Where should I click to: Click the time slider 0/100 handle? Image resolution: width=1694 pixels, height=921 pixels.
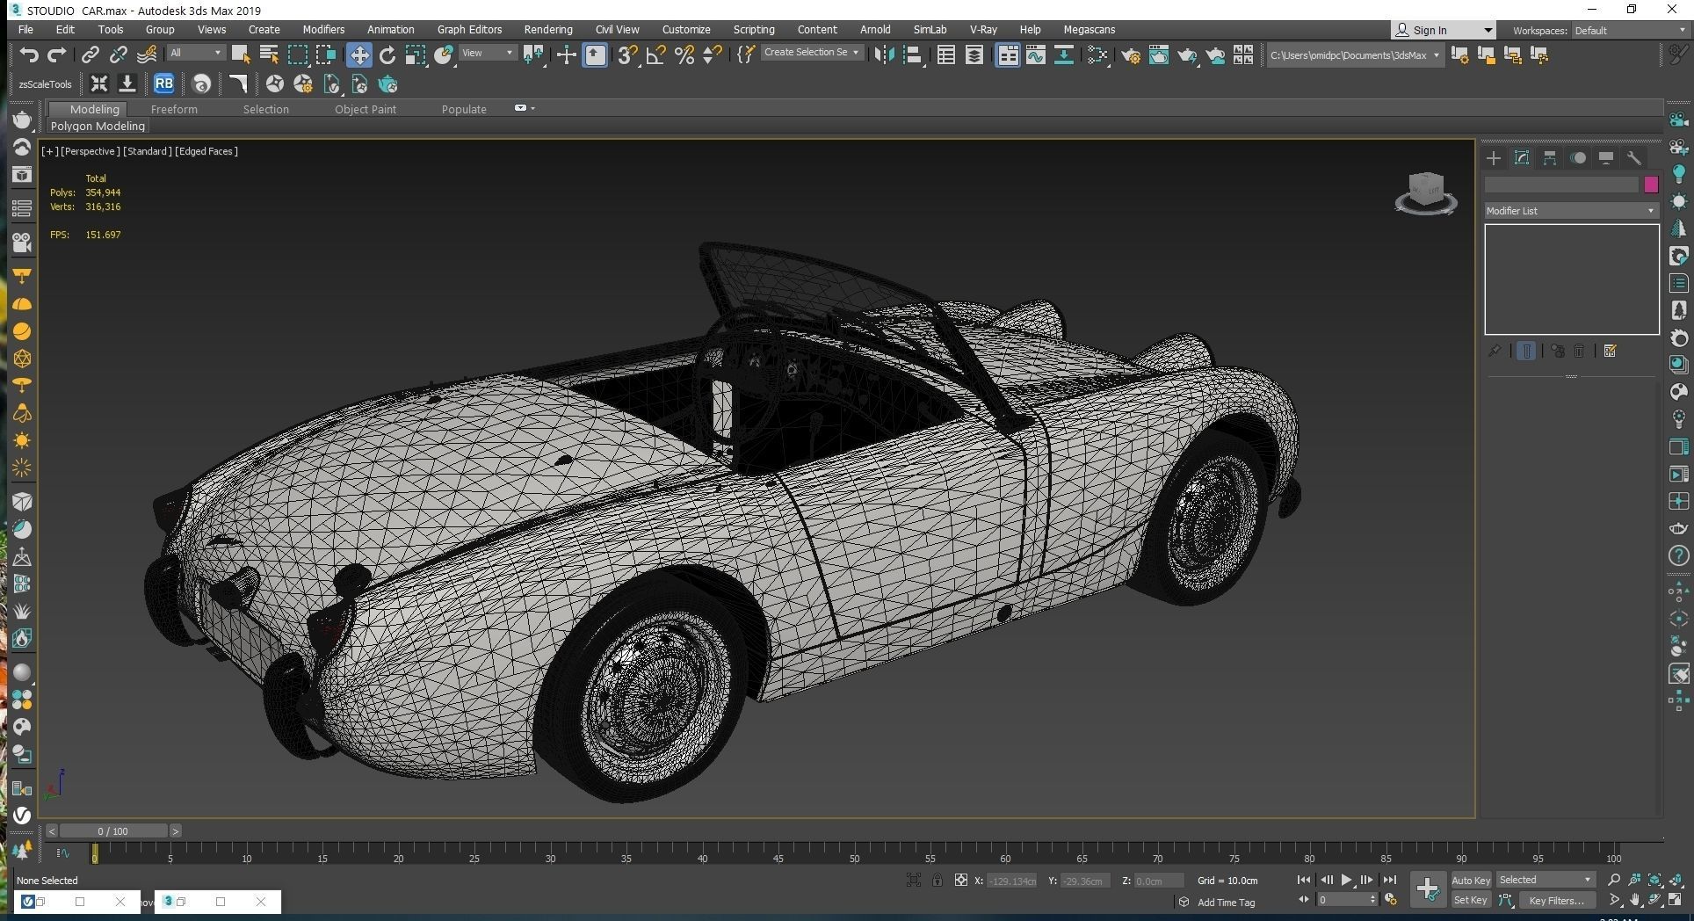point(112,830)
